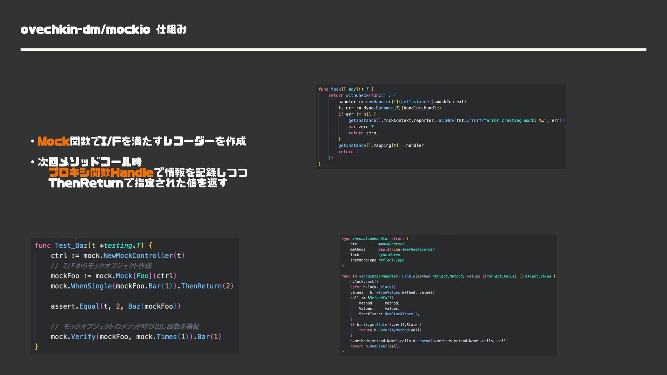Click the comment '// I/Fからモックオブジェクト作成'

click(x=101, y=266)
